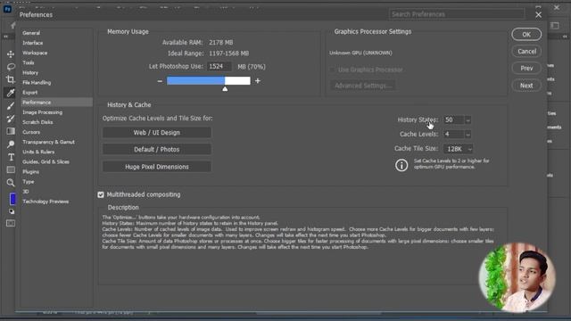This screenshot has width=571, height=321.
Task: Select the Crop tool
Action: tap(11, 79)
